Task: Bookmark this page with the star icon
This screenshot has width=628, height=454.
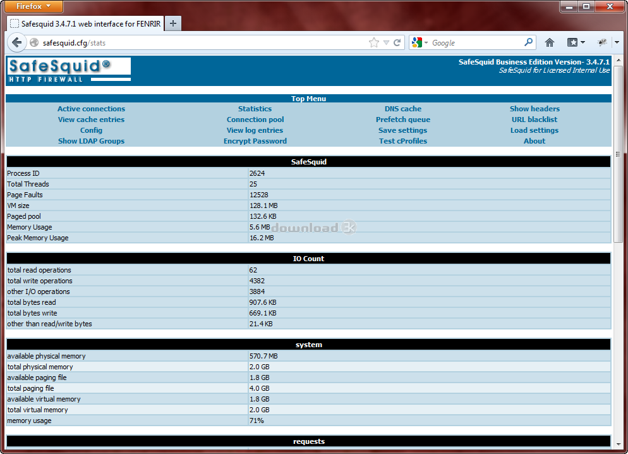Action: click(x=373, y=42)
